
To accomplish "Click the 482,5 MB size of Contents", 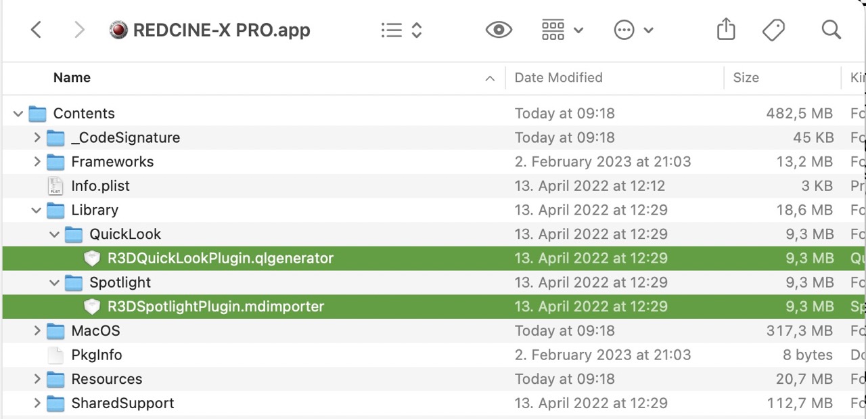I will 799,114.
